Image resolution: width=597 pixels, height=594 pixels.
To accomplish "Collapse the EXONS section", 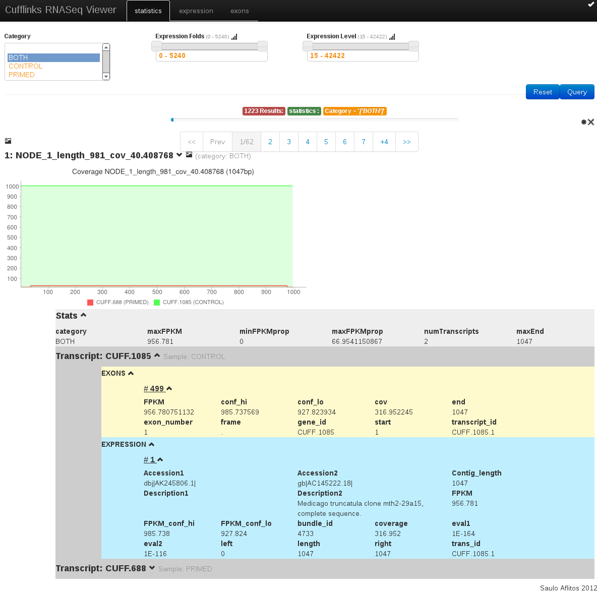I will pyautogui.click(x=131, y=373).
